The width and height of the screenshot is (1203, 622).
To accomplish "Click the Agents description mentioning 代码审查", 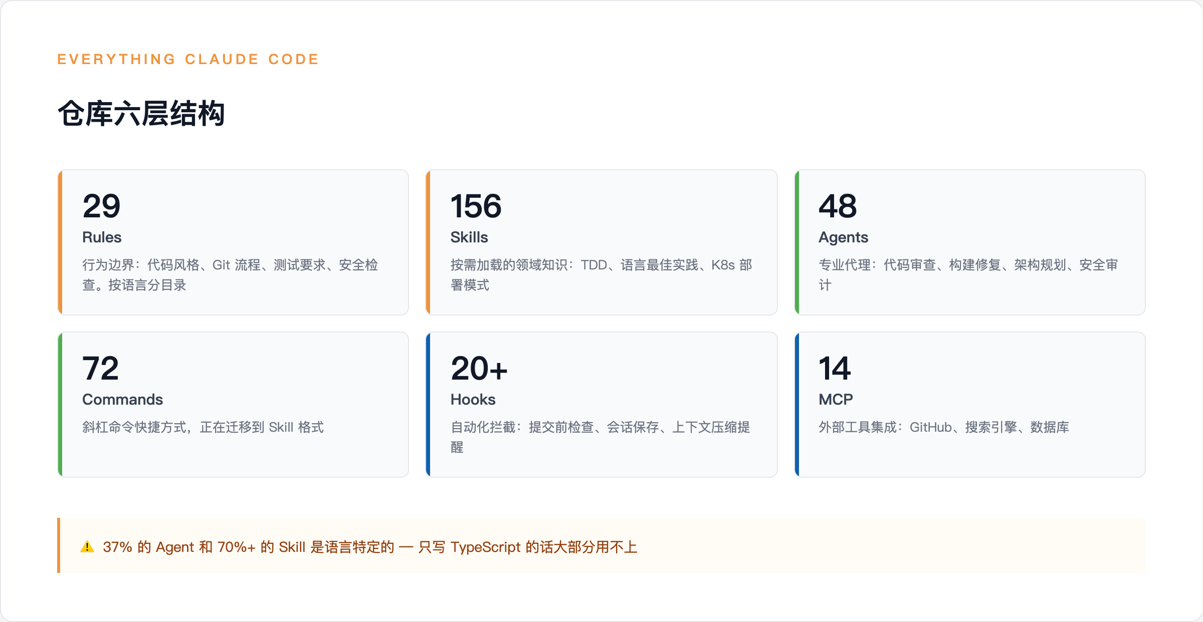I will [x=969, y=265].
